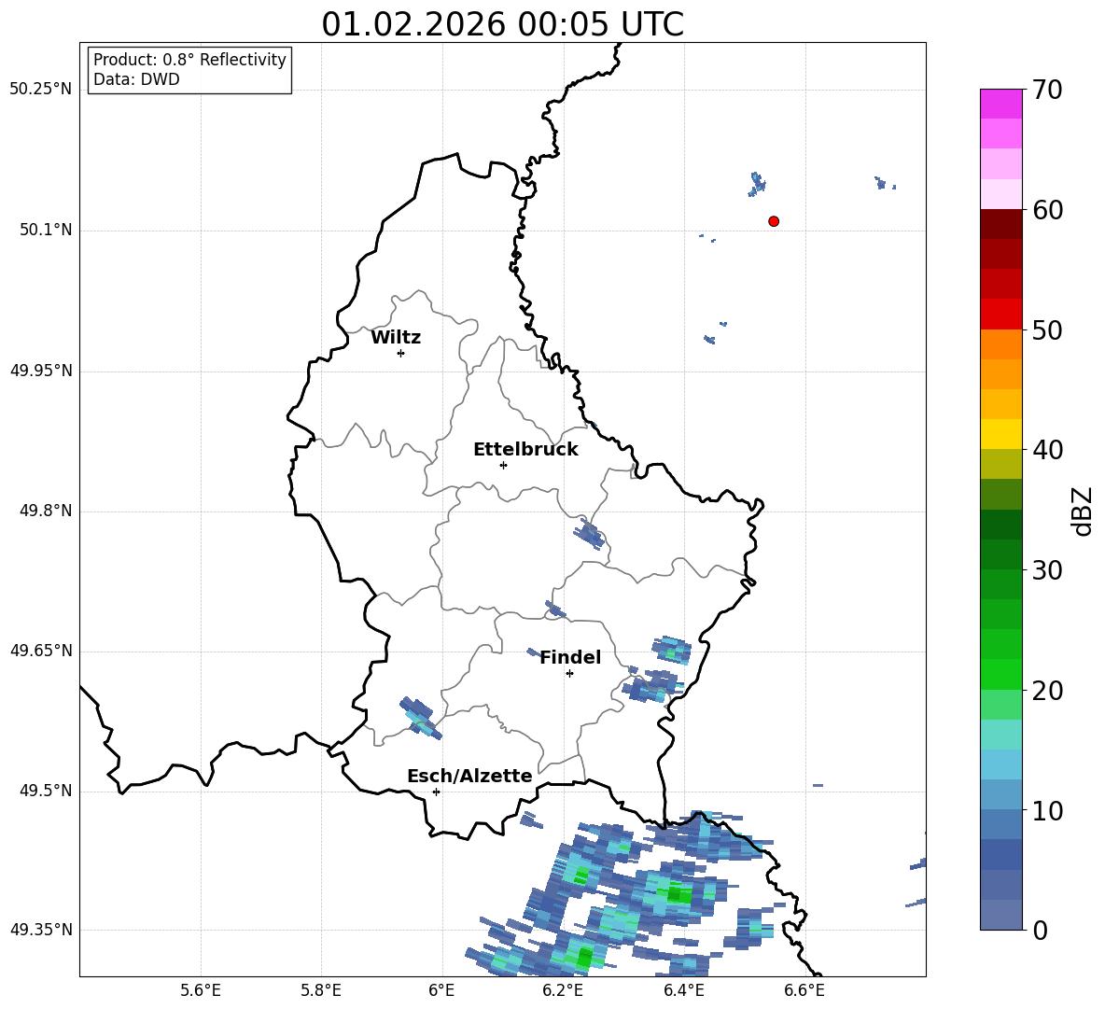
Task: Click the Wiltz city label
Action: click(x=396, y=338)
